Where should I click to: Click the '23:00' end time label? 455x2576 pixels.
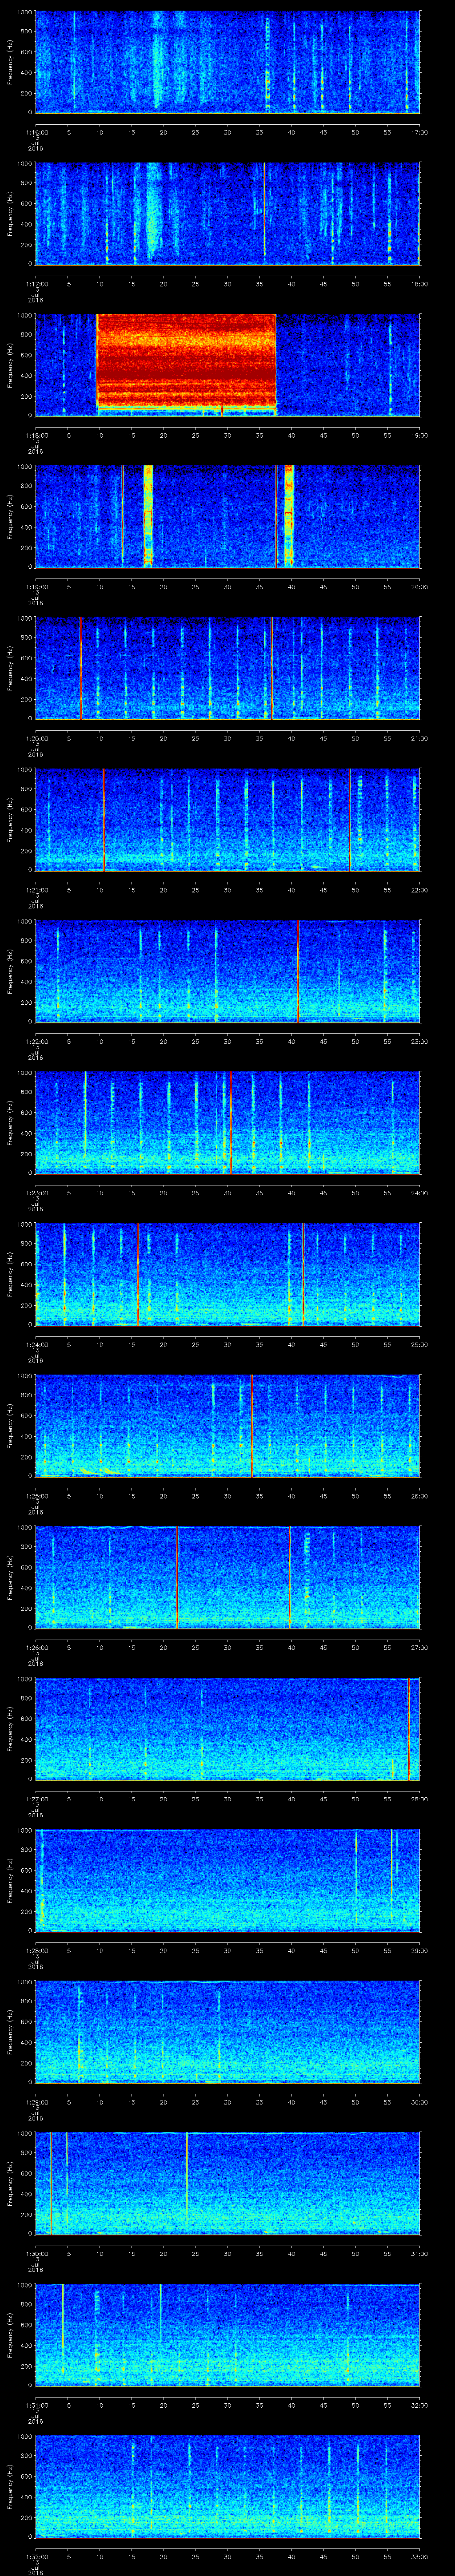click(419, 1041)
